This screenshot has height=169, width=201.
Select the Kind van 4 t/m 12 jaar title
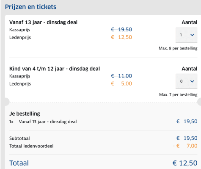click(55, 69)
